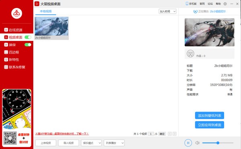
Task: Toggle the 屏保 switch
Action: click(x=28, y=45)
